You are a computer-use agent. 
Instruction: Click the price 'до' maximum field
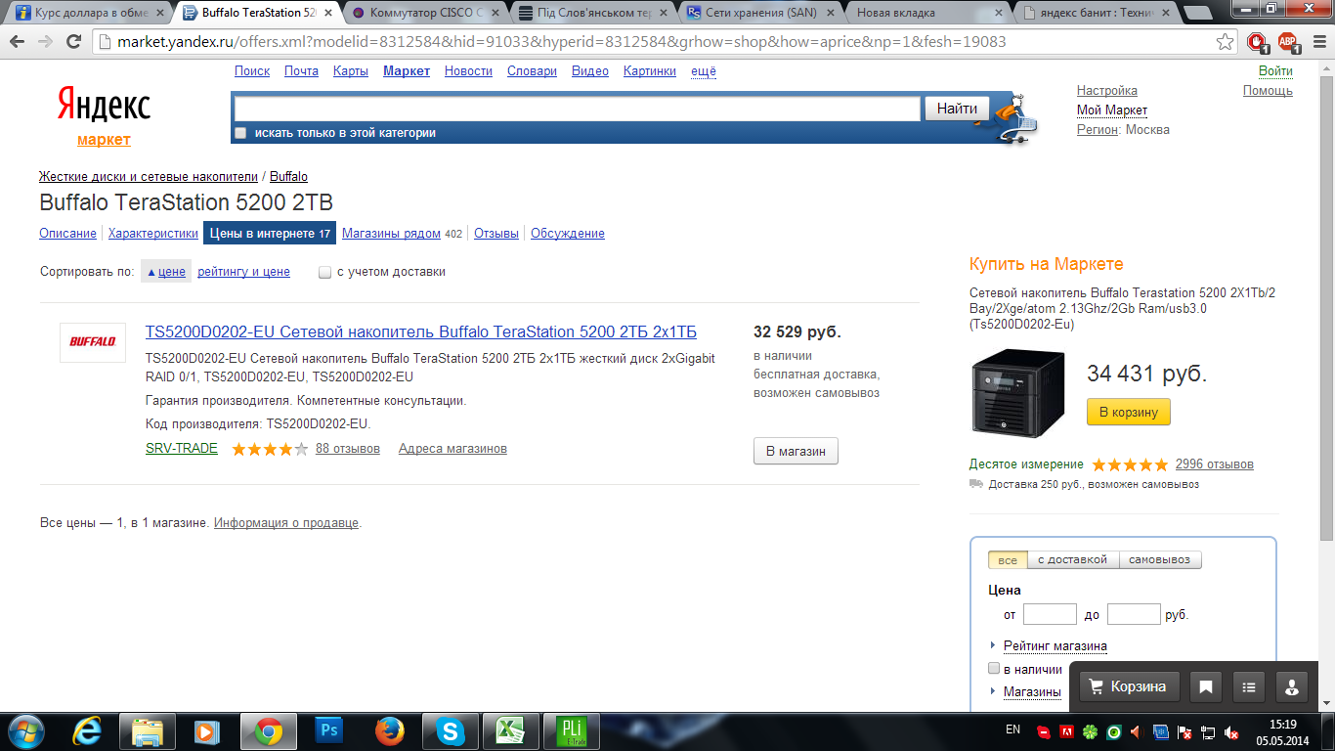pos(1134,614)
